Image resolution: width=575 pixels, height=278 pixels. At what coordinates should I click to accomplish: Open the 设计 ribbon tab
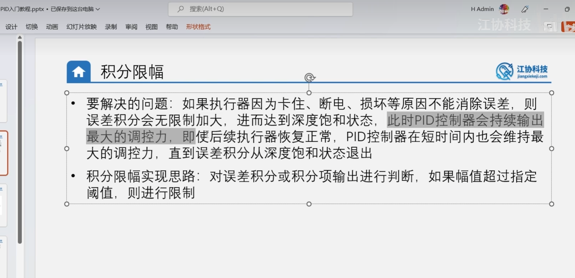point(11,27)
